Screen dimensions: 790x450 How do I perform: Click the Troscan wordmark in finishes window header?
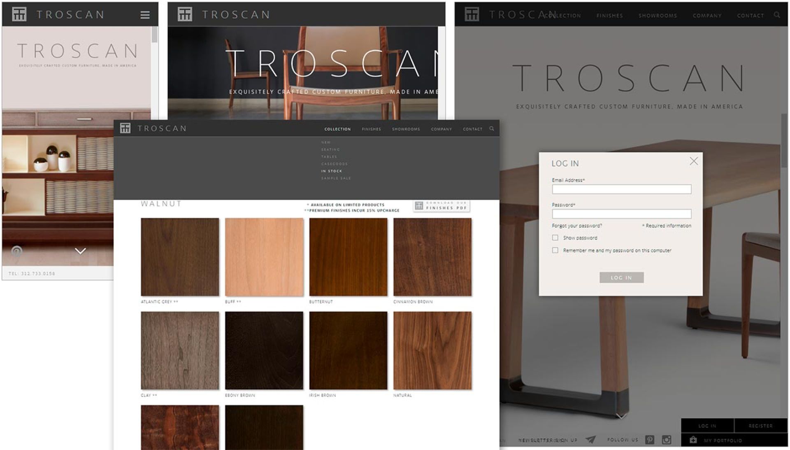[x=162, y=128]
